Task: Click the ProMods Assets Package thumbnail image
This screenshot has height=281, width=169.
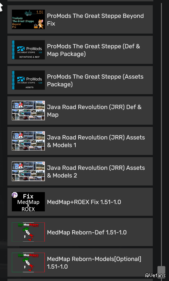Action: 28,80
